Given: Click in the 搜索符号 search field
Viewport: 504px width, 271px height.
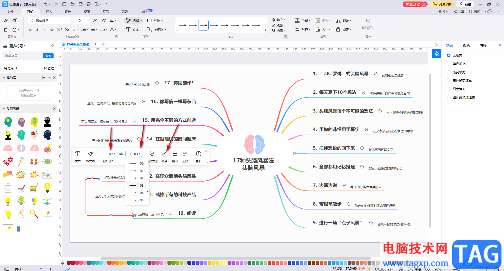Looking at the screenshot, I should tap(22, 56).
